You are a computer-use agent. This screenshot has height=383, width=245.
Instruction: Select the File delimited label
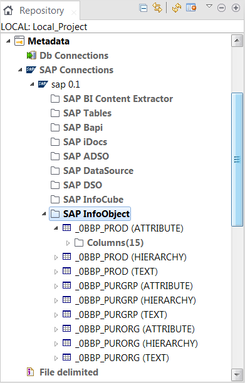(69, 372)
